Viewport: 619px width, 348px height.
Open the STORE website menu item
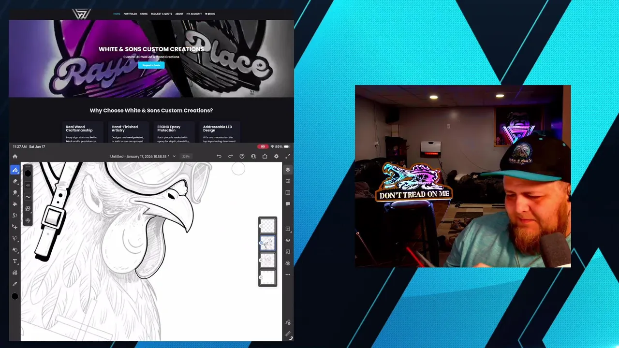click(x=144, y=14)
